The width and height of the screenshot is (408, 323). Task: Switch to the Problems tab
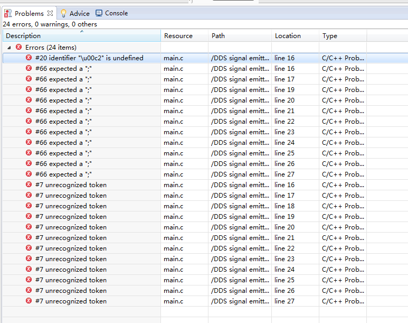coord(29,13)
